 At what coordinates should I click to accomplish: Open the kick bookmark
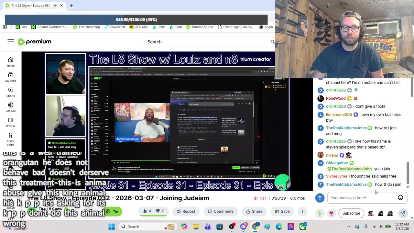coord(22,27)
